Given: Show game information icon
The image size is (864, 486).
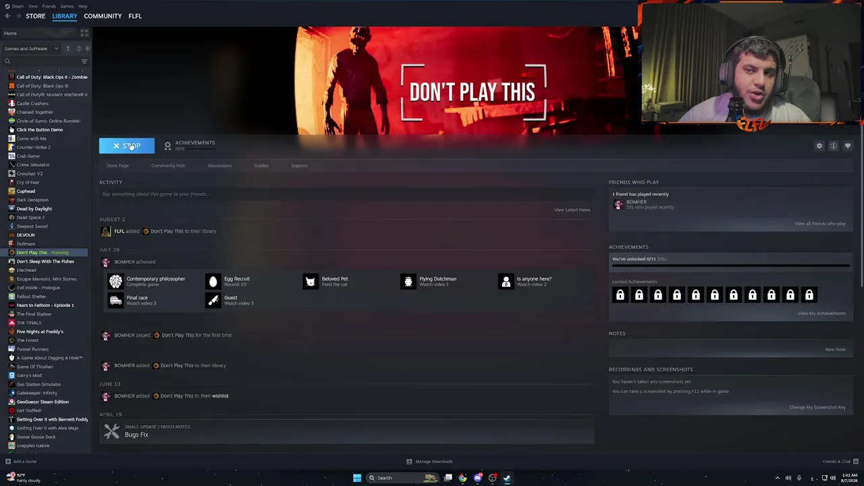Looking at the screenshot, I should [834, 146].
